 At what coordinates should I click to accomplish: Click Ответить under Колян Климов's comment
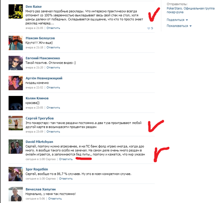53,107
